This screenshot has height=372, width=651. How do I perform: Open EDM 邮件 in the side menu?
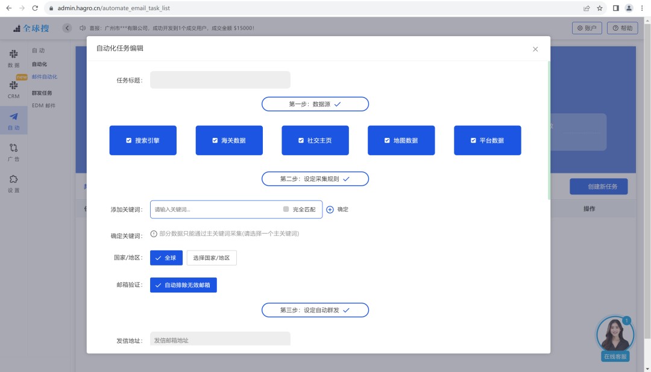tap(43, 105)
